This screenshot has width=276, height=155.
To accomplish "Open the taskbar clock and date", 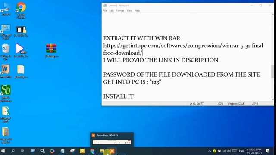I will 254,151.
